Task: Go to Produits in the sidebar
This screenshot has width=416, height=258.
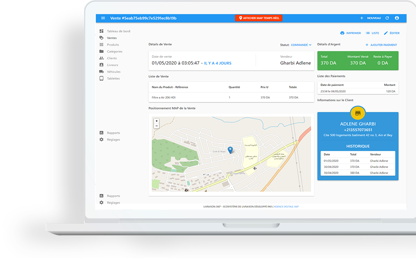Action: [x=113, y=45]
